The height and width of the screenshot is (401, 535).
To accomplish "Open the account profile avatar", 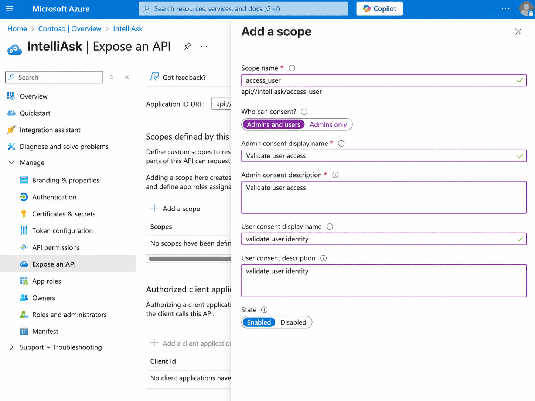I will pyautogui.click(x=526, y=8).
